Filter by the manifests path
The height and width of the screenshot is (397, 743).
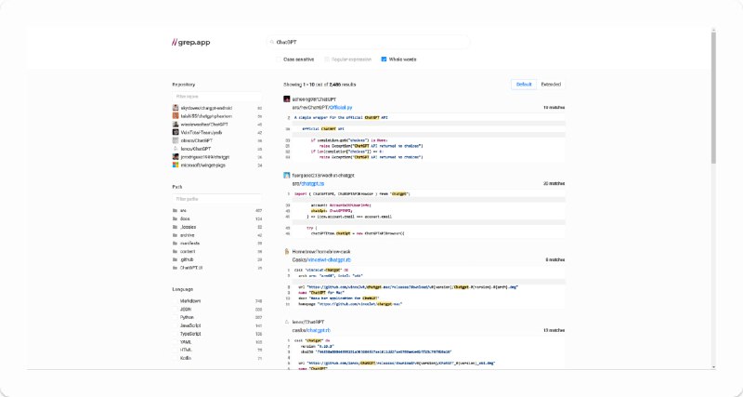click(189, 243)
